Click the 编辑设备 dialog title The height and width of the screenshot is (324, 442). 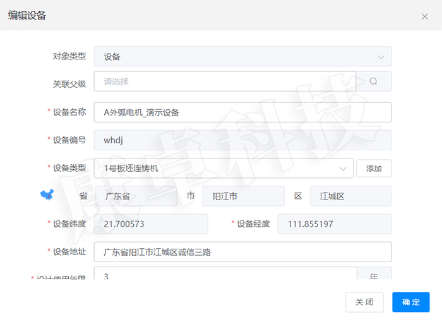point(27,16)
